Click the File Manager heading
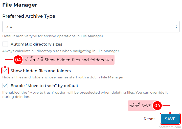 (20, 5)
